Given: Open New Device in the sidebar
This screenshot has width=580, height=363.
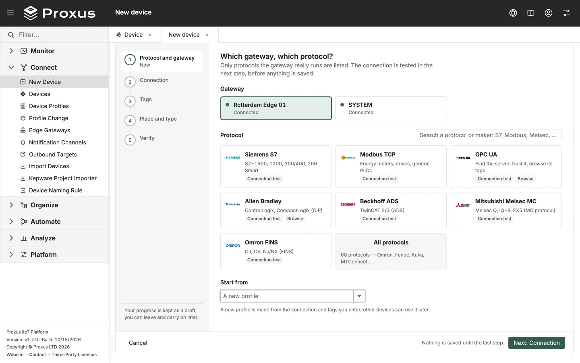Looking at the screenshot, I should point(54,82).
